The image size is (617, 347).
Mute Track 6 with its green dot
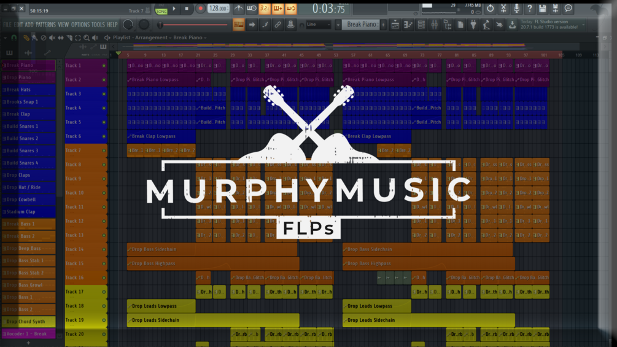click(104, 136)
